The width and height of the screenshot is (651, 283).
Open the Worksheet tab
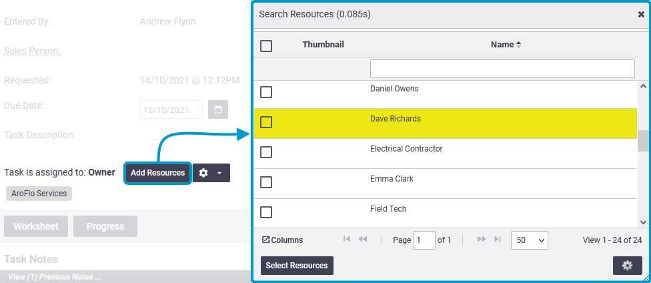[36, 226]
